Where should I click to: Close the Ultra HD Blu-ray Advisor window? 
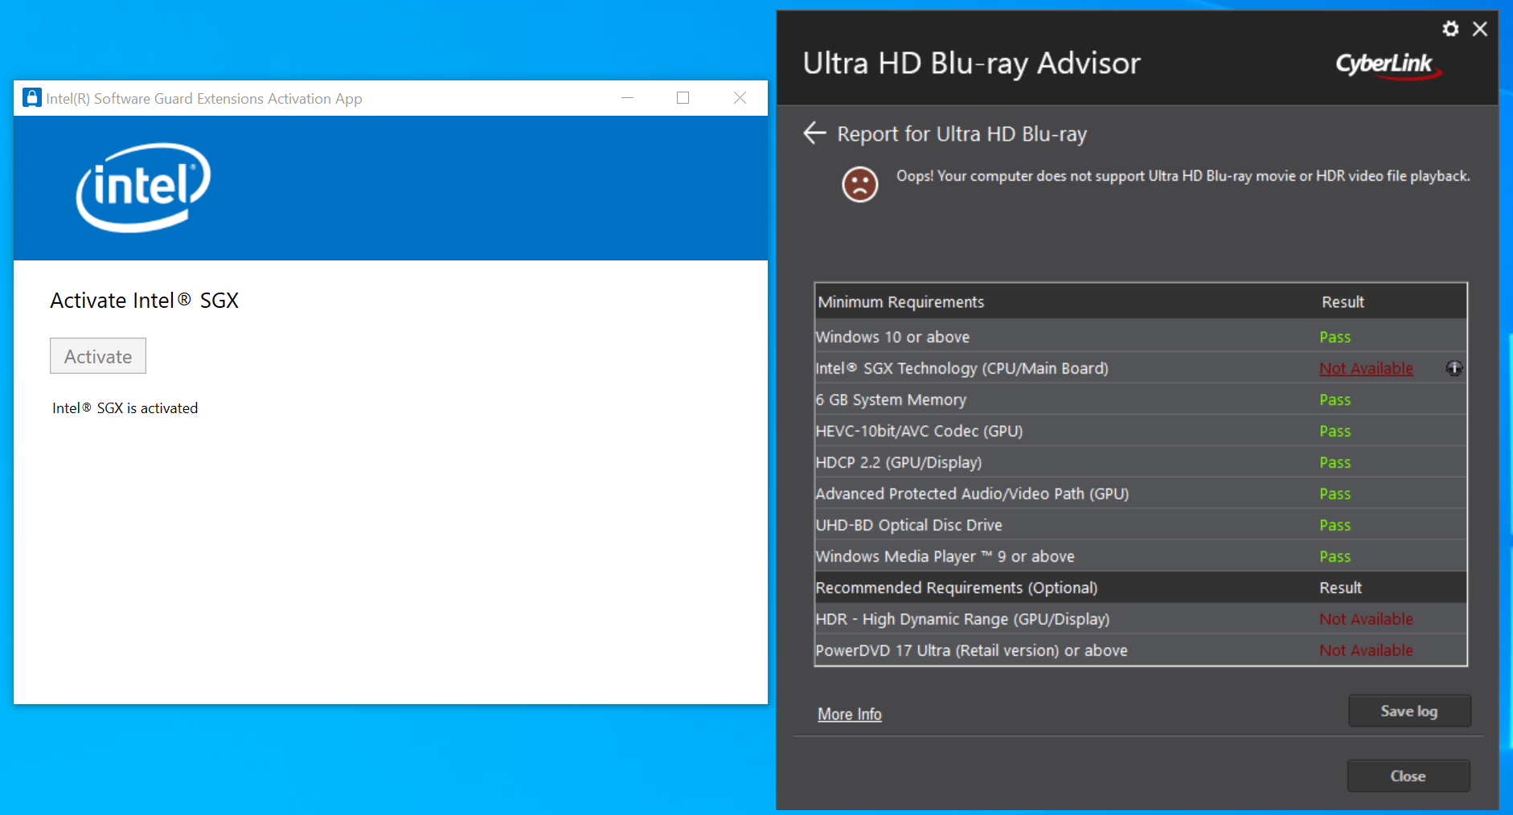1479,29
